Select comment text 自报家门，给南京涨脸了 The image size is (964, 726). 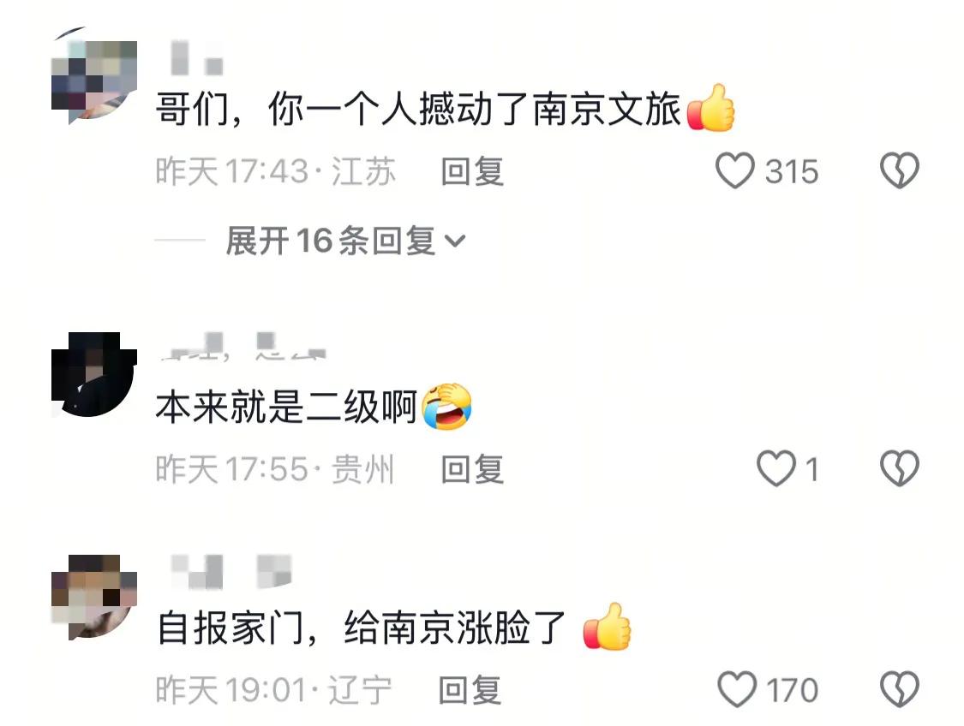362,628
